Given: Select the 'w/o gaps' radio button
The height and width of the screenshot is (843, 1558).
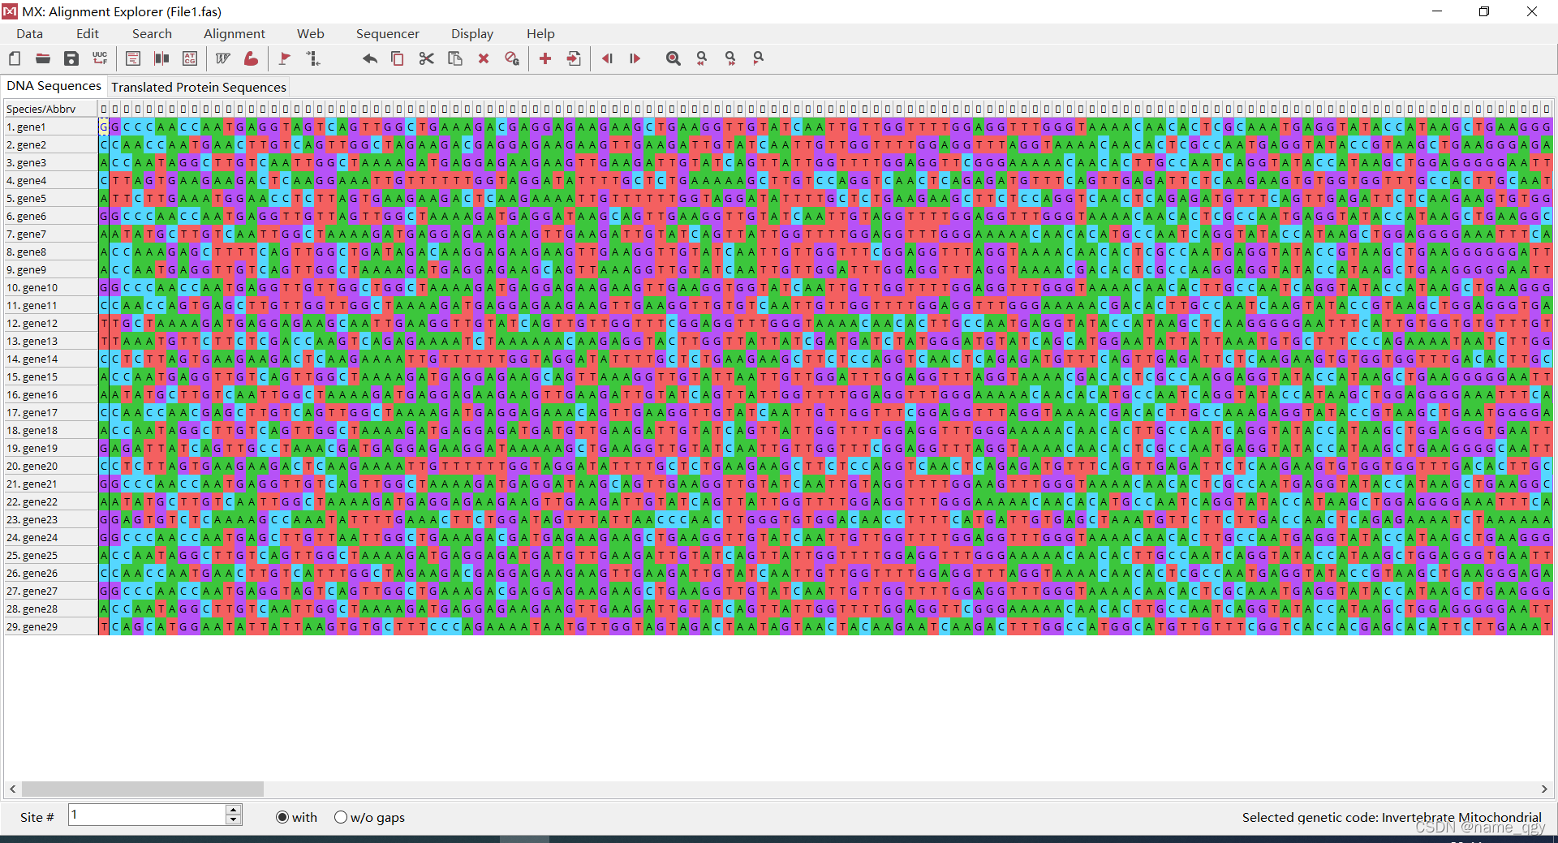Looking at the screenshot, I should pos(341,817).
